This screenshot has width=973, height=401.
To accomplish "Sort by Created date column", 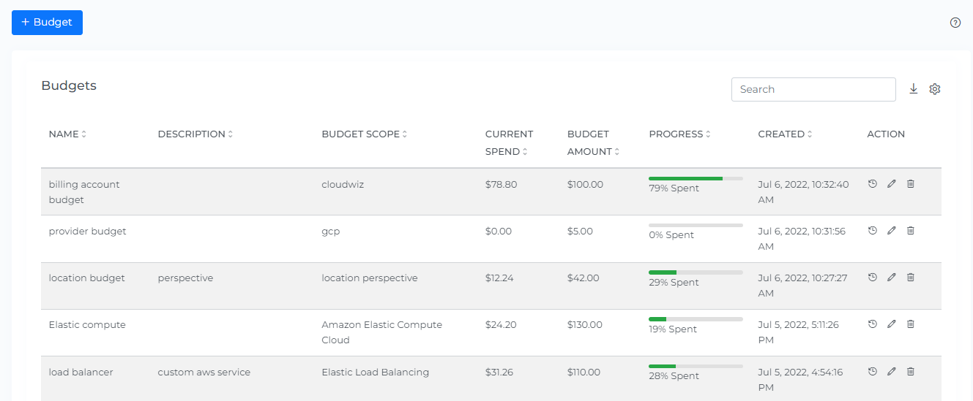I will 785,134.
